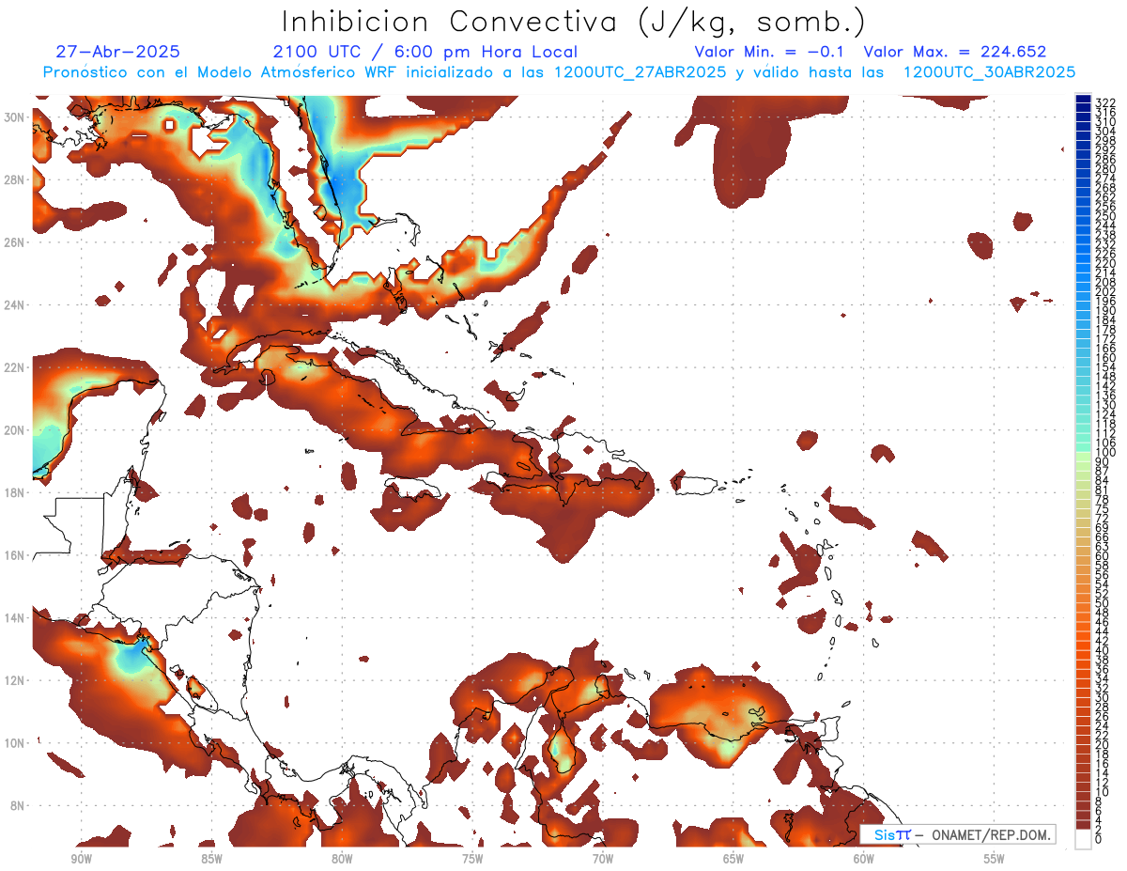The height and width of the screenshot is (871, 1127).
Task: Click the time "2100 UTC / 6:00 pm Hora Local"
Action: tap(425, 52)
